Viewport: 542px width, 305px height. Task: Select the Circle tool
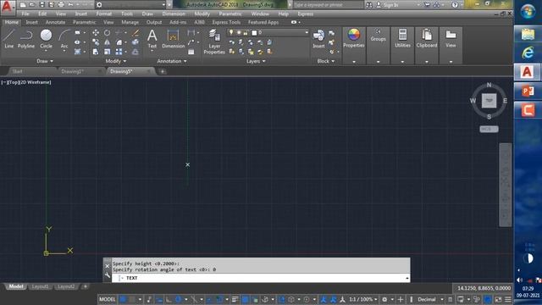click(46, 38)
